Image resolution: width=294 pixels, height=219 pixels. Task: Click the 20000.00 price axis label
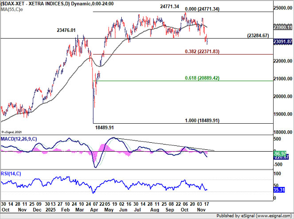tap(283, 96)
